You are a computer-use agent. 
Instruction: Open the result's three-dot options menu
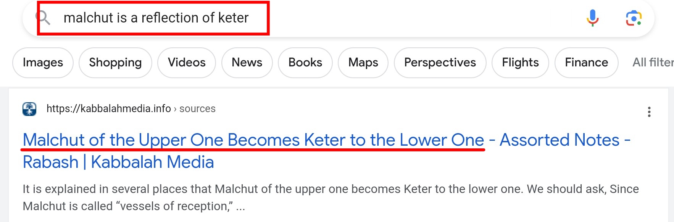649,112
